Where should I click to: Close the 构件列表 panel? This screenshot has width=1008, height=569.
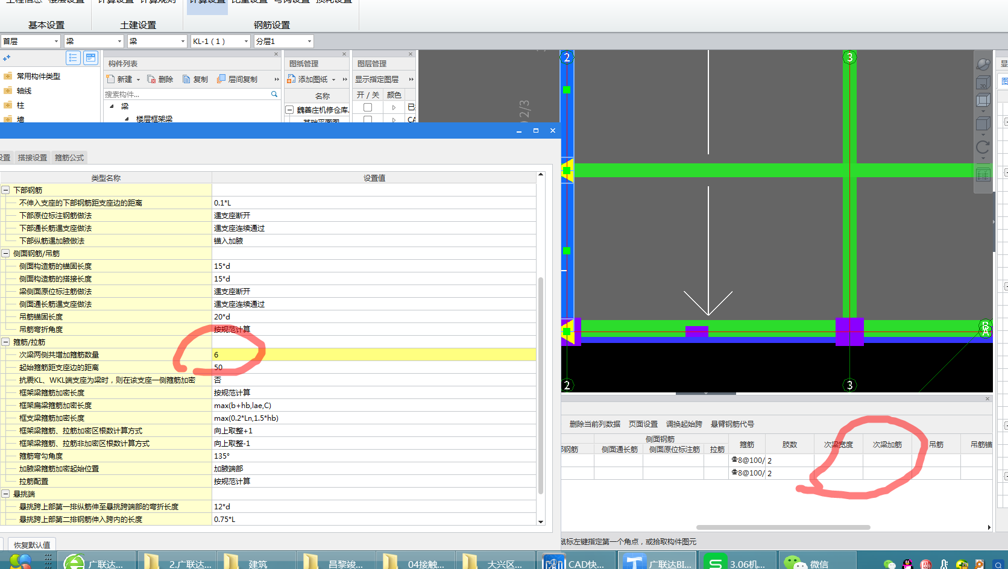click(276, 54)
